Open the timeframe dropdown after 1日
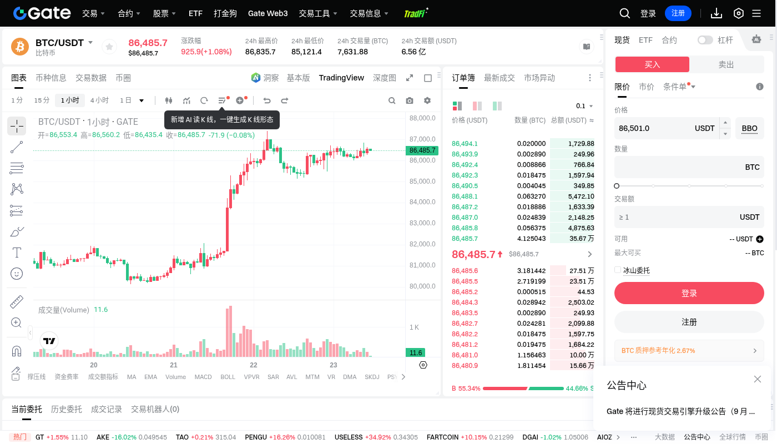This screenshot has width=777, height=444. tap(142, 100)
